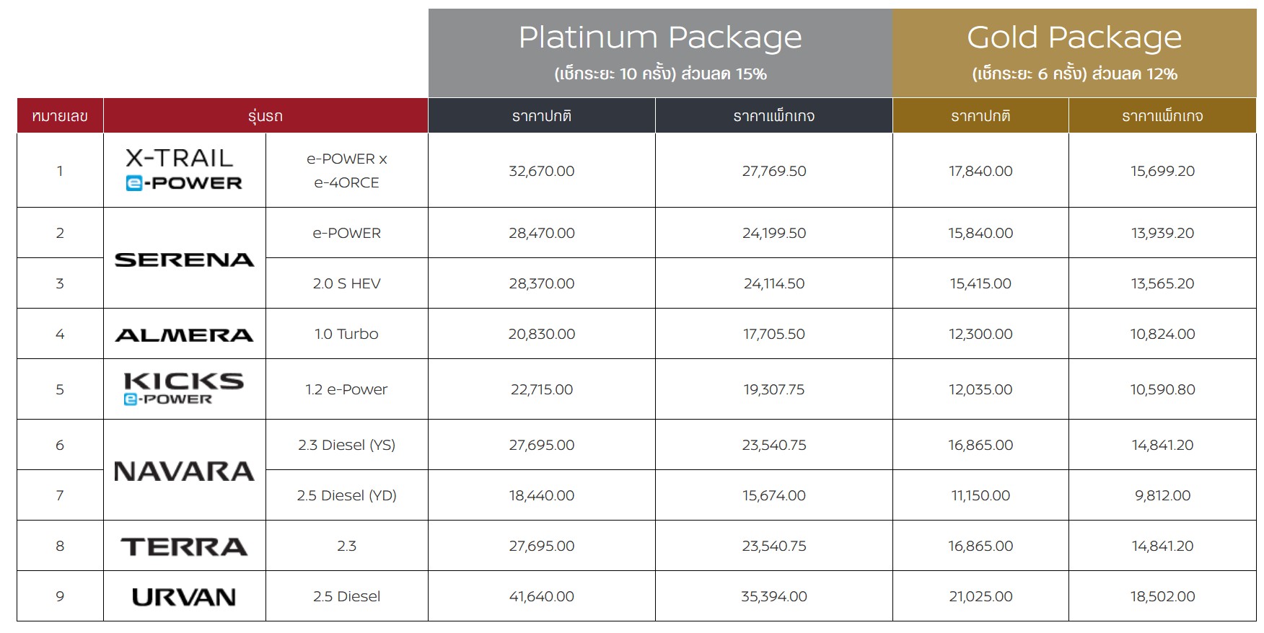Click the 41,640.00 price for URVAN
Image resolution: width=1264 pixels, height=633 pixels.
point(541,596)
